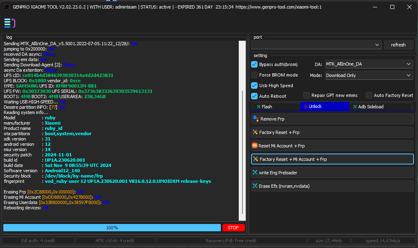Viewport: 418px width, 248px height.
Task: Click UFS ID value KM8F9001JM-B81
Action: tap(76, 86)
